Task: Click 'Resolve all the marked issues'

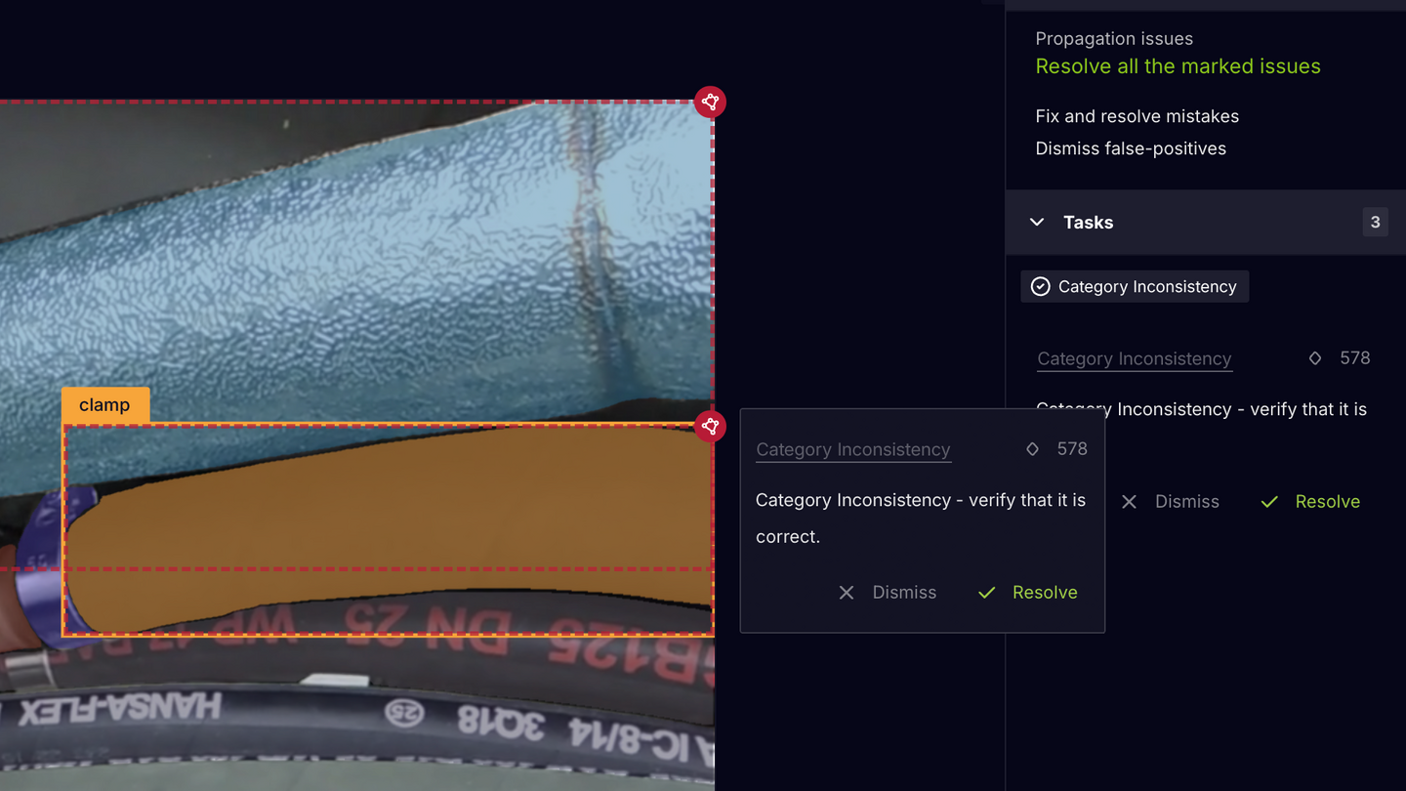Action: [1178, 66]
